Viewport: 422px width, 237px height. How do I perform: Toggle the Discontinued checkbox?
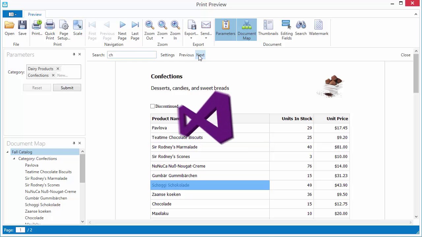pyautogui.click(x=152, y=106)
